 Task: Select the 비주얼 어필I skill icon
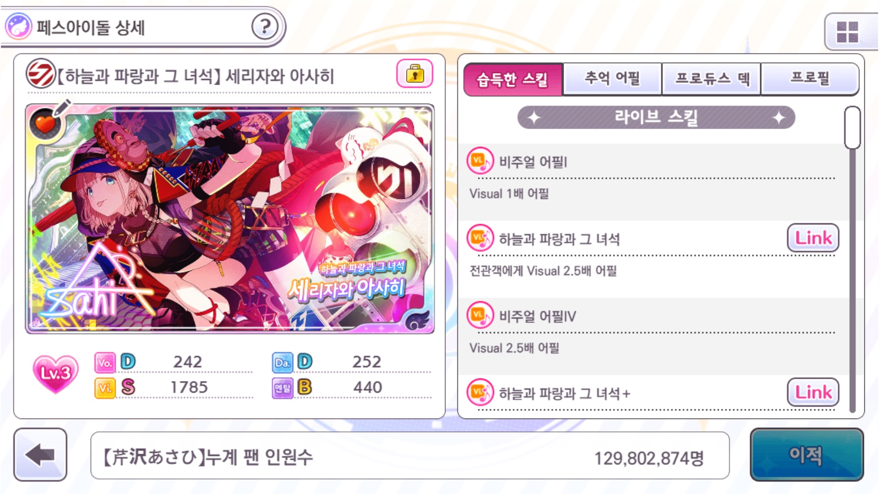click(480, 161)
